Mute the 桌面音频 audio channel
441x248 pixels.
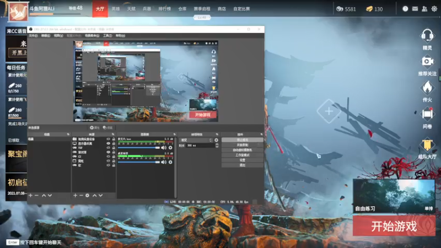pyautogui.click(x=164, y=162)
